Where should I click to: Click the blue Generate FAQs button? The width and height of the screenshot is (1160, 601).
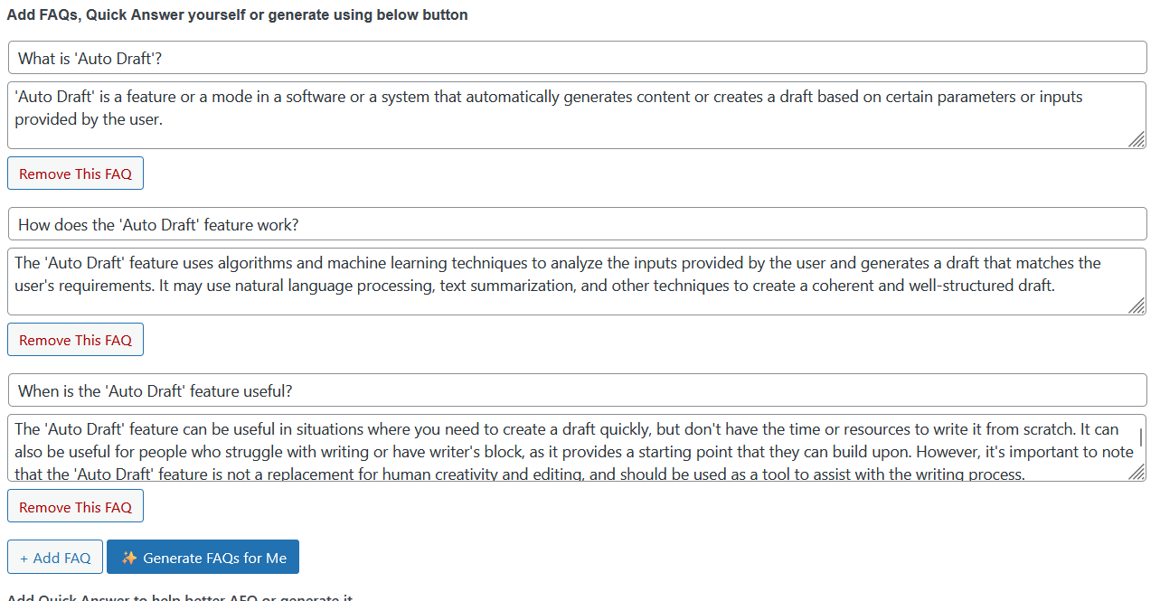[203, 557]
